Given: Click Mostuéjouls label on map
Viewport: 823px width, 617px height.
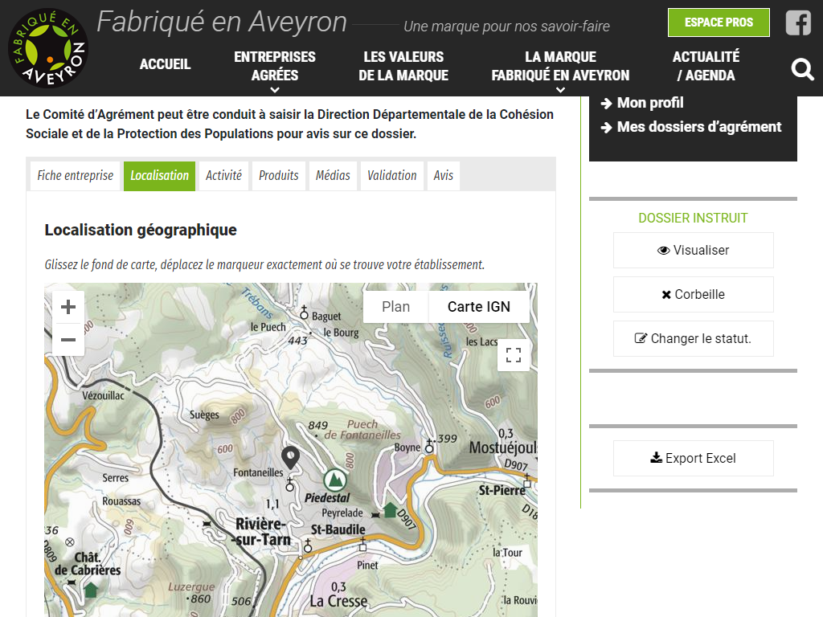Looking at the screenshot, I should click(x=503, y=447).
